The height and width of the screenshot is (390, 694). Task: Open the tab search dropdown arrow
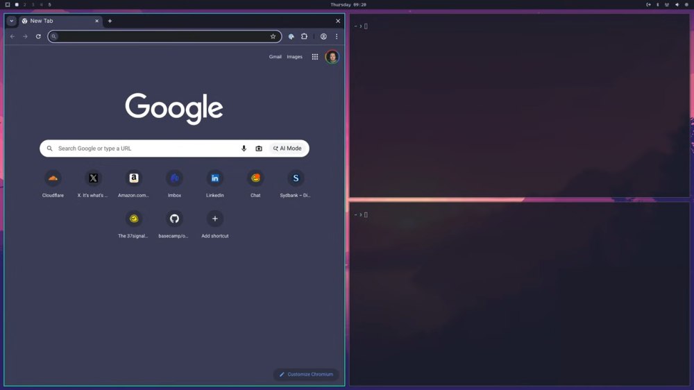[12, 21]
